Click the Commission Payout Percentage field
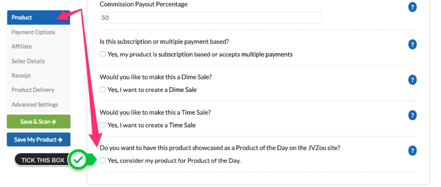The image size is (441, 187). pyautogui.click(x=211, y=18)
